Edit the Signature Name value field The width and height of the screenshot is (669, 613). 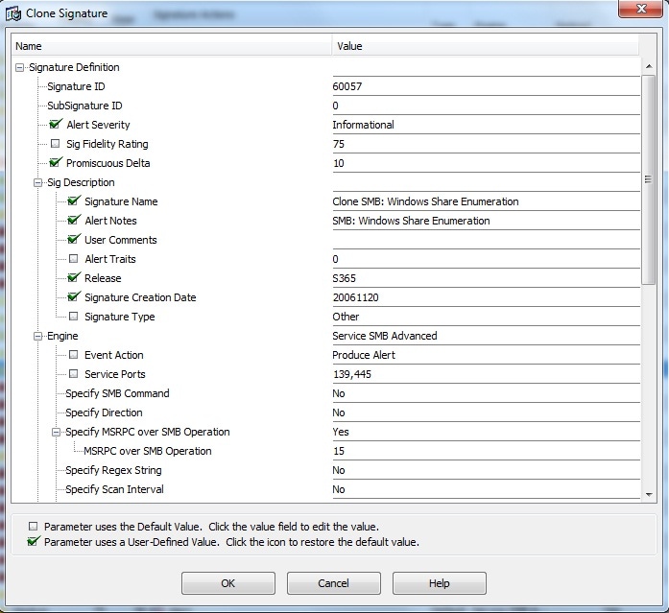(486, 201)
